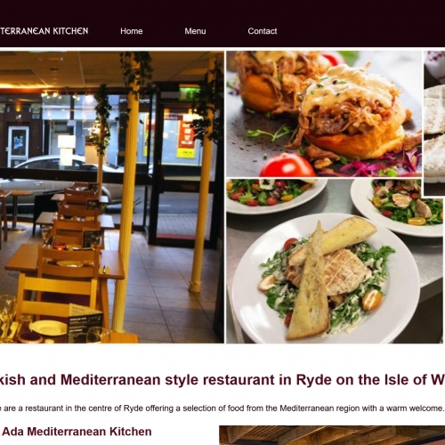445x445 pixels.
Task: View the grilled chicken Caesar salad photo
Action: 335,261
